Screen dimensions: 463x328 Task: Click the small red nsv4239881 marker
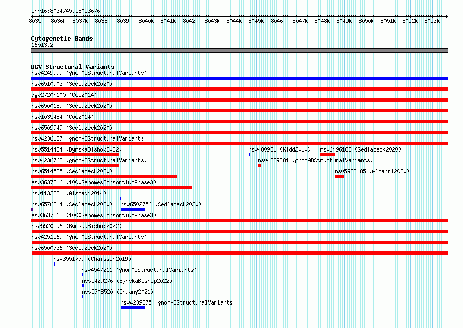point(259,166)
